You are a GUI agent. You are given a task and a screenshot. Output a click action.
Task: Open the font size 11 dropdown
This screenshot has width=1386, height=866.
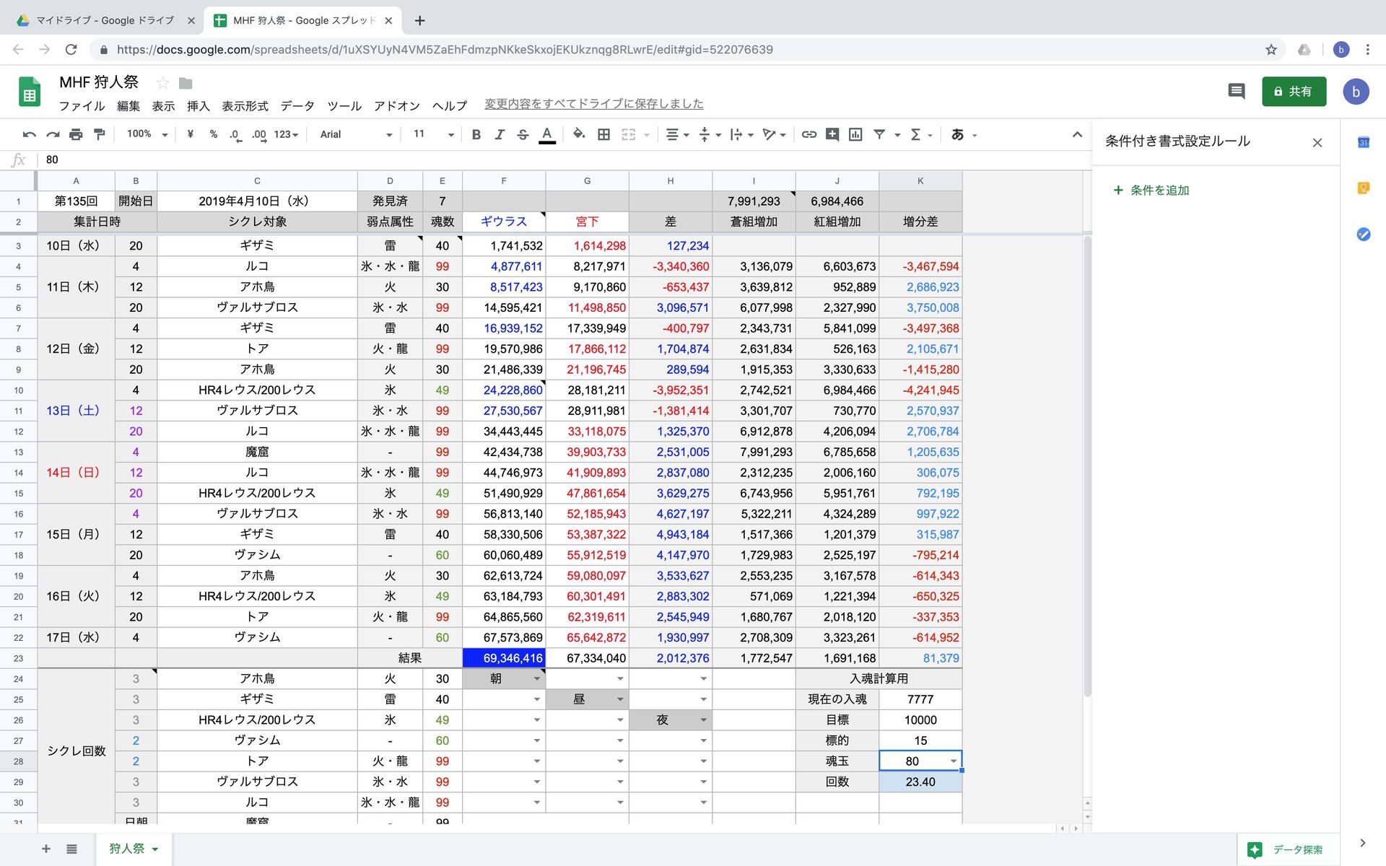click(x=433, y=134)
